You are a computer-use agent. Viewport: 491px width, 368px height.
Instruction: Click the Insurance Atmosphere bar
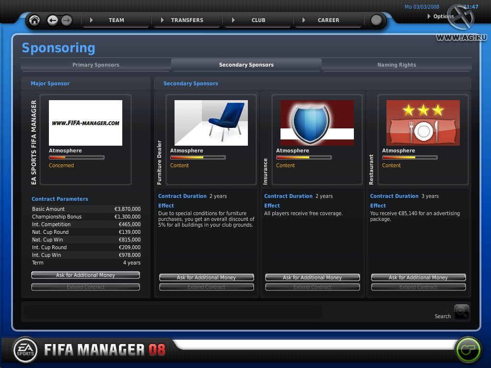click(304, 157)
